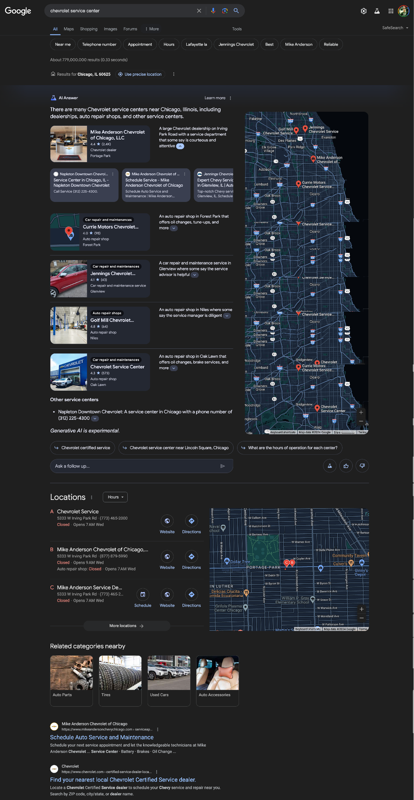The image size is (414, 800).
Task: Open Labs feedback flask beside thumbs up
Action: tap(330, 466)
